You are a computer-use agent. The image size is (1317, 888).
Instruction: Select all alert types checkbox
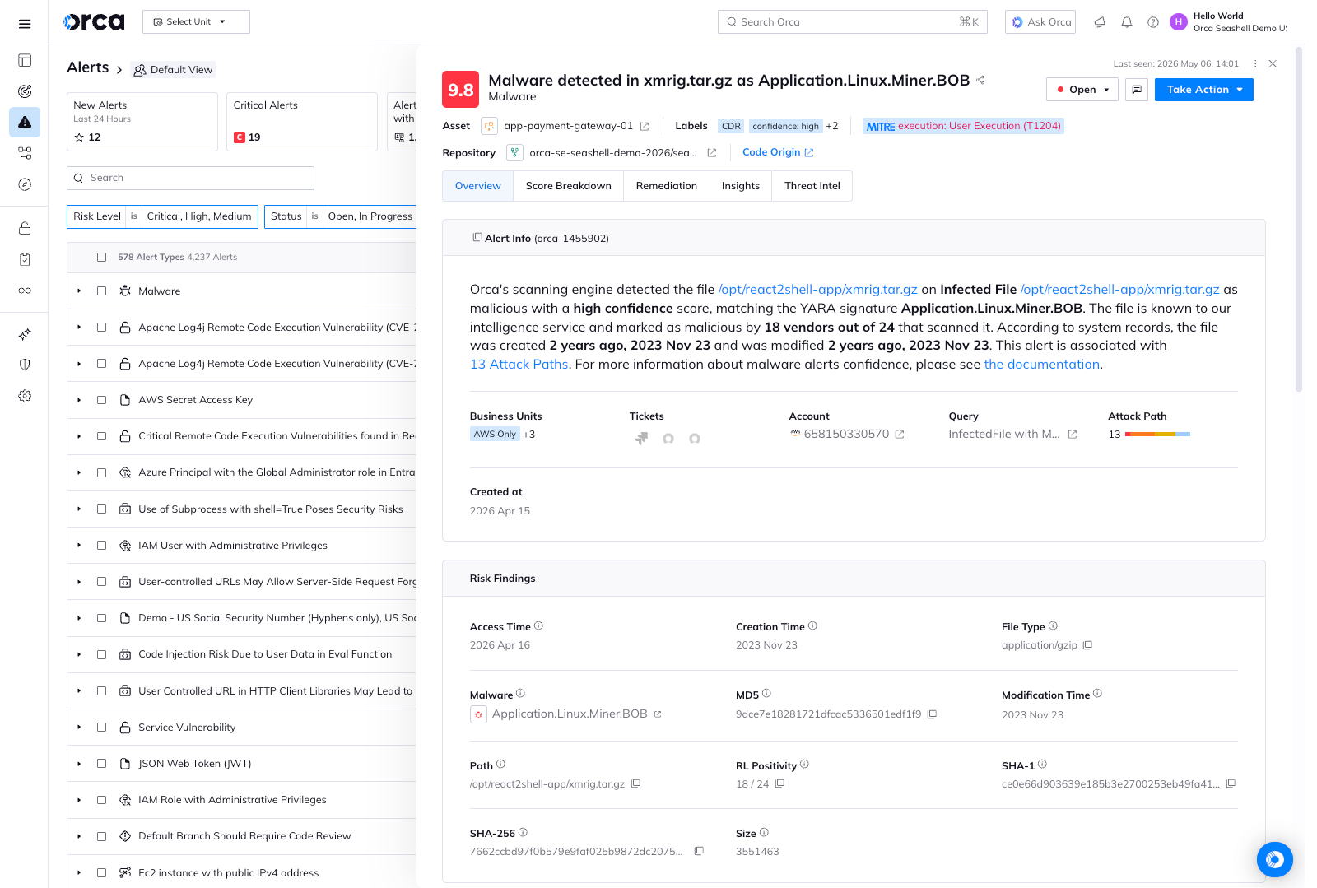pos(101,257)
